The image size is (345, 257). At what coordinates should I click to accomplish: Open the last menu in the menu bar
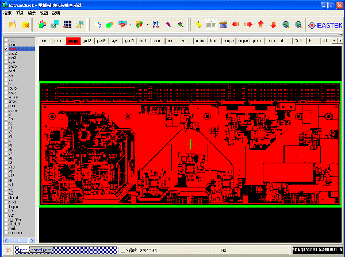pyautogui.click(x=56, y=13)
